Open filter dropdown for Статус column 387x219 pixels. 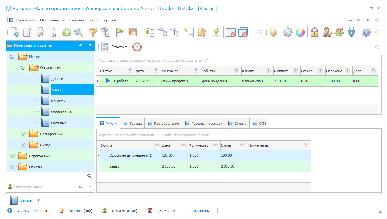coord(130,71)
